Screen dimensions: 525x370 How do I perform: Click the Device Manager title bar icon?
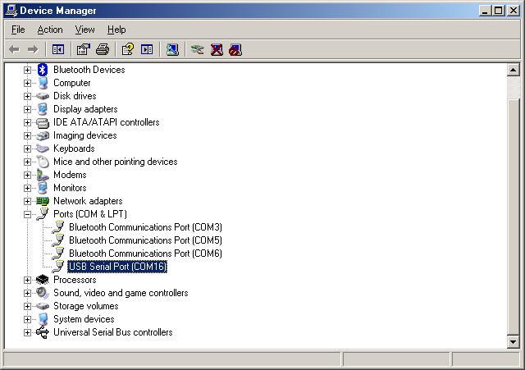(11, 11)
